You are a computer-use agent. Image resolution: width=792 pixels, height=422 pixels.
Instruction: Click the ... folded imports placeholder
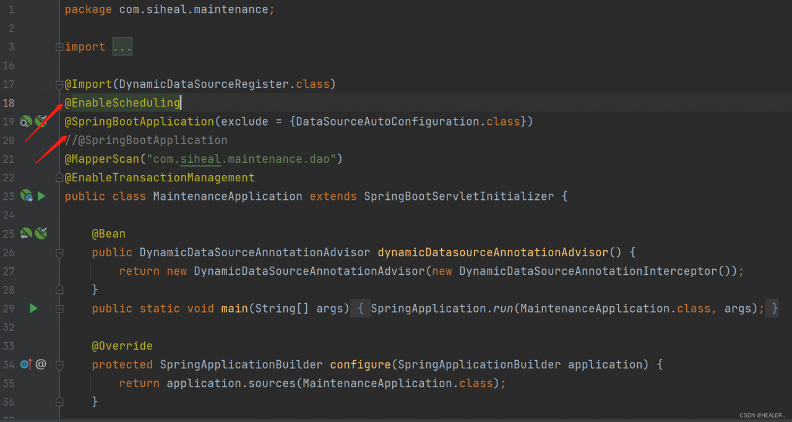[x=122, y=46]
